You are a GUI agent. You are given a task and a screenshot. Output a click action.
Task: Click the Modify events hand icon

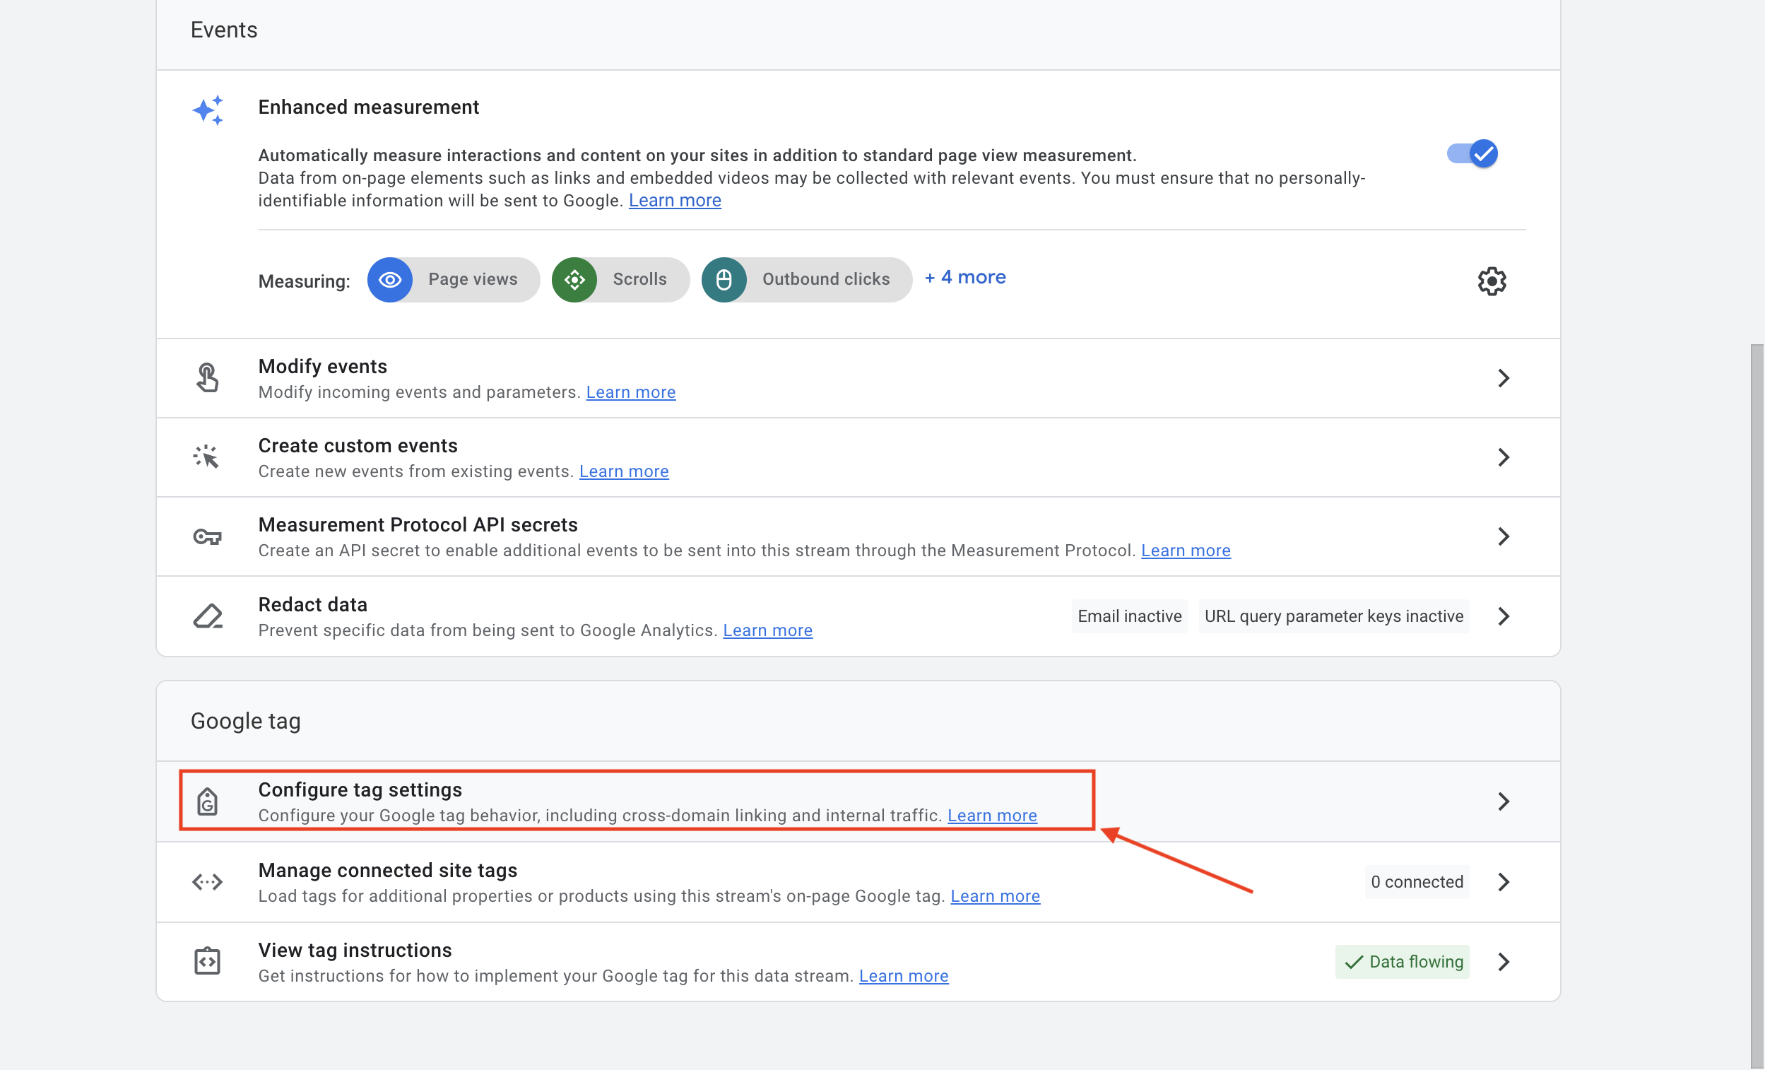pos(208,377)
